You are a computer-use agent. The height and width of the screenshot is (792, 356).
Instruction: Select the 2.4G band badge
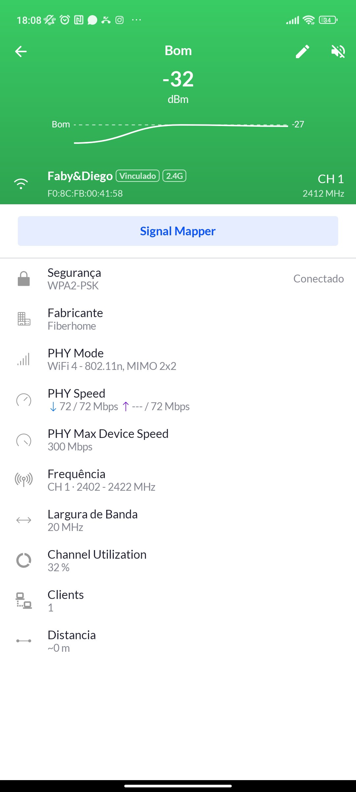174,176
